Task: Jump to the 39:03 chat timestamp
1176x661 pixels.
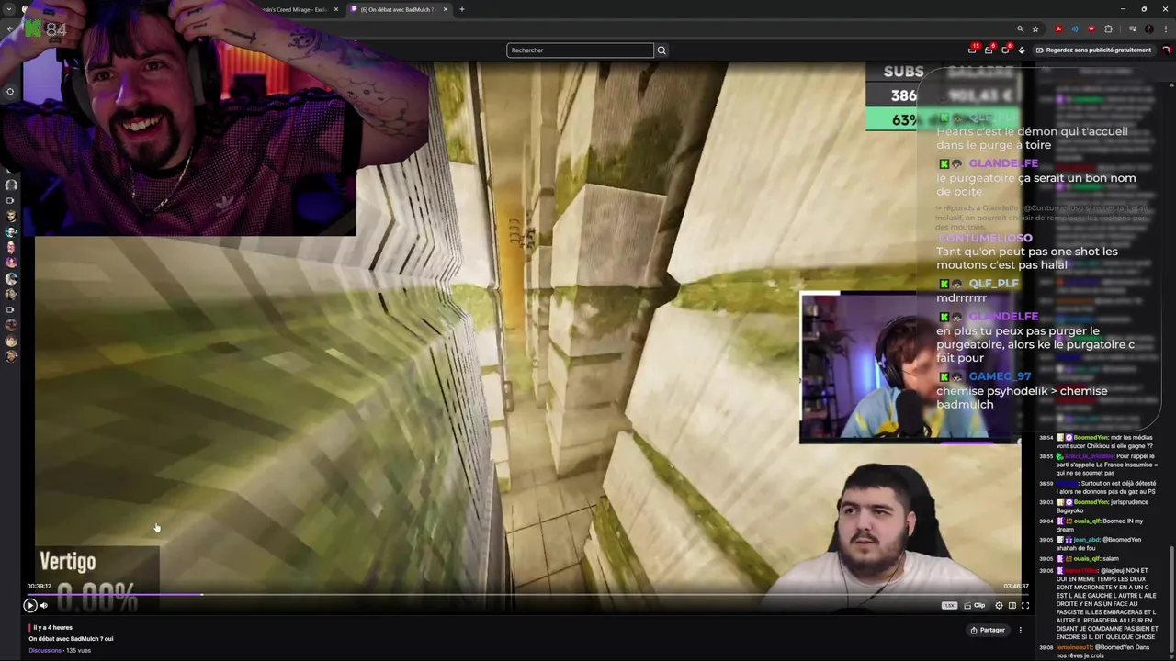Action: pyautogui.click(x=1046, y=502)
